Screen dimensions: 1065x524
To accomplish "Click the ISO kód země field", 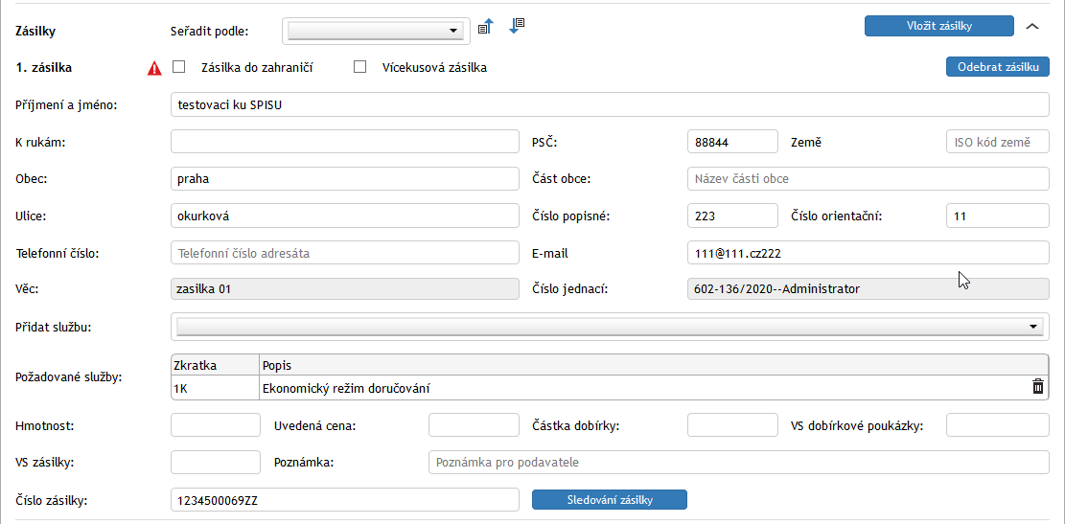I will [x=997, y=142].
